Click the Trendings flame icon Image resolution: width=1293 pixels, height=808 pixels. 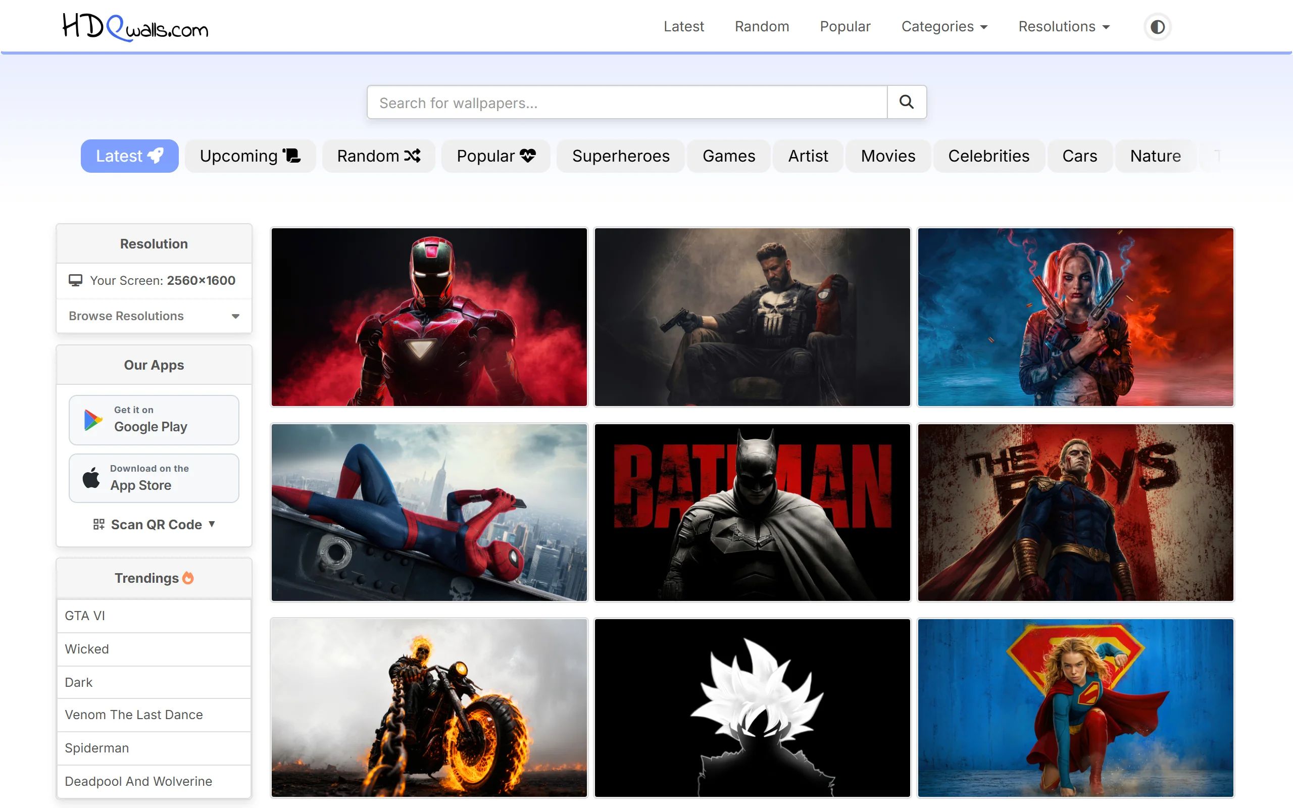(x=188, y=578)
